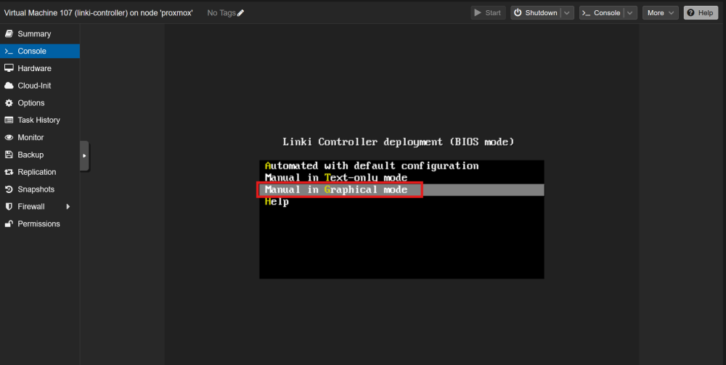Click the Shutdown button

[x=535, y=13]
